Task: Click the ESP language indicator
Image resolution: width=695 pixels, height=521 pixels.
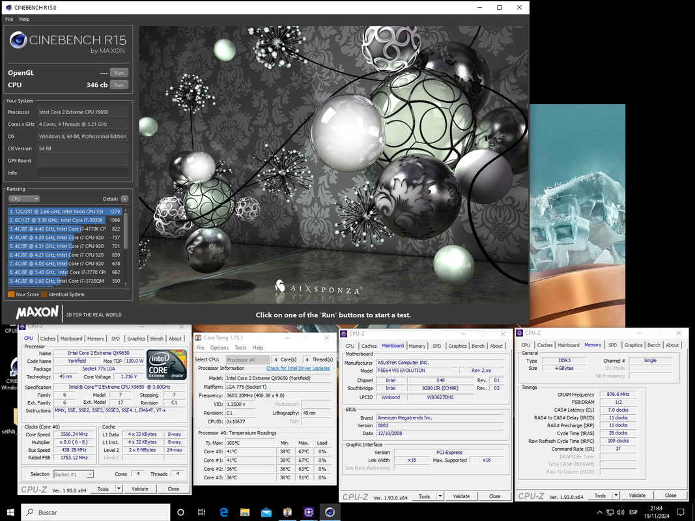Action: (633, 512)
